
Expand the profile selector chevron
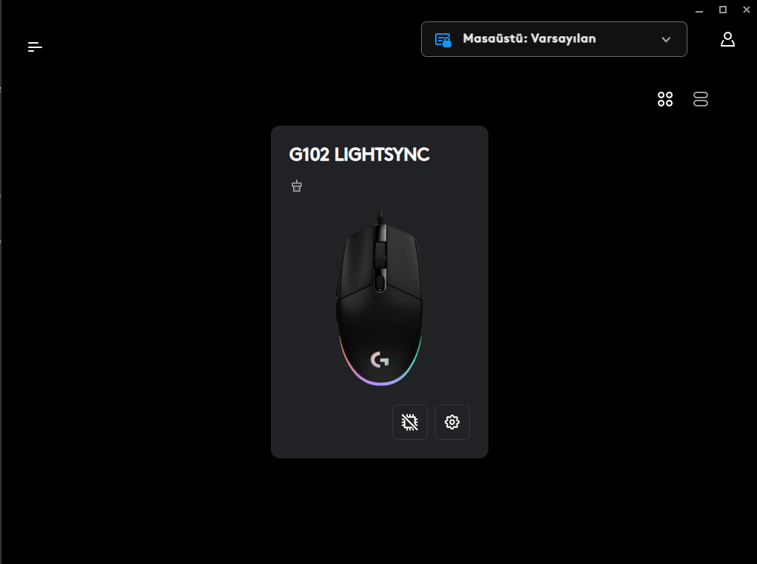coord(666,40)
